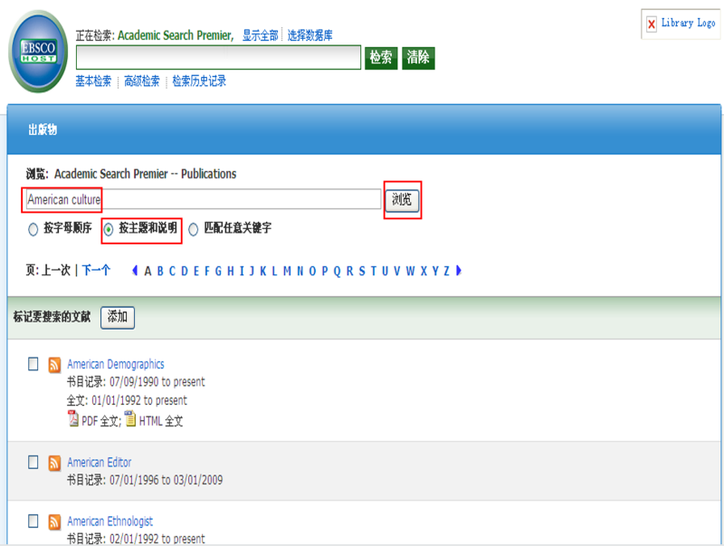Screen dimensions: 724x546
Task: Jump to publications starting with N
Action: [300, 271]
